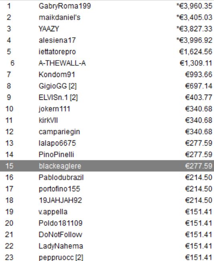Click the highlighted blackeaglere row
The height and width of the screenshot is (261, 214).
point(107,166)
